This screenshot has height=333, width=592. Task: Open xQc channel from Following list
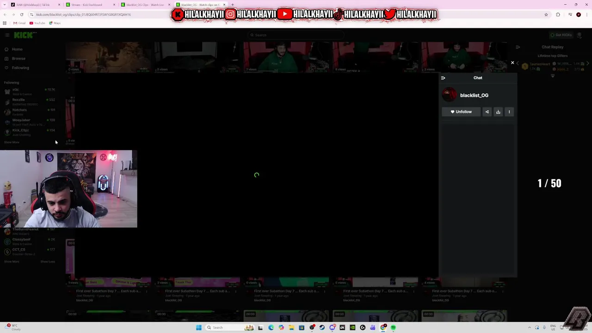pos(30,91)
